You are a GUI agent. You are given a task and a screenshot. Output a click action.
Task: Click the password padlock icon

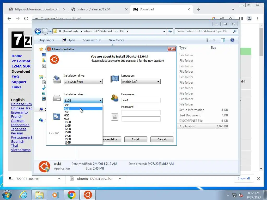click(115, 117)
